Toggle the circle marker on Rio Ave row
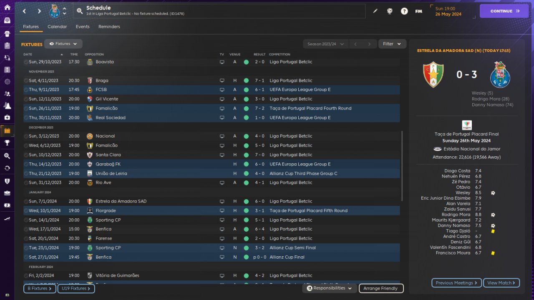The height and width of the screenshot is (300, 534). (x=26, y=183)
